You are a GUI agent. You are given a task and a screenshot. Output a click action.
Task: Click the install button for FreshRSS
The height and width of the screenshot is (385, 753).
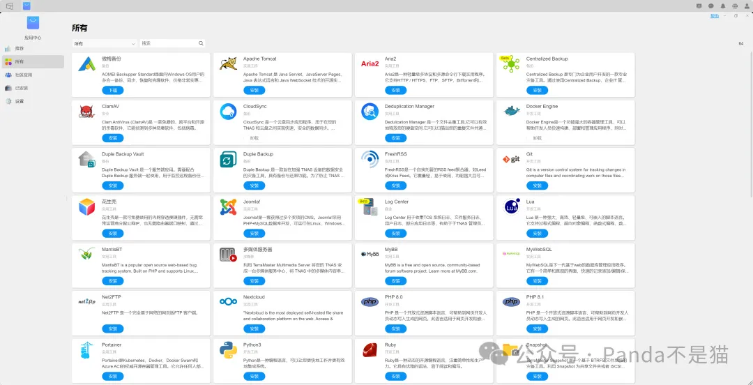[x=396, y=186]
